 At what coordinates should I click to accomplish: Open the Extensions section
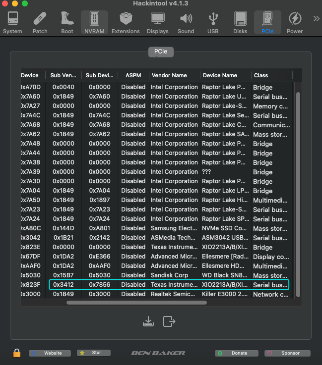click(x=126, y=23)
